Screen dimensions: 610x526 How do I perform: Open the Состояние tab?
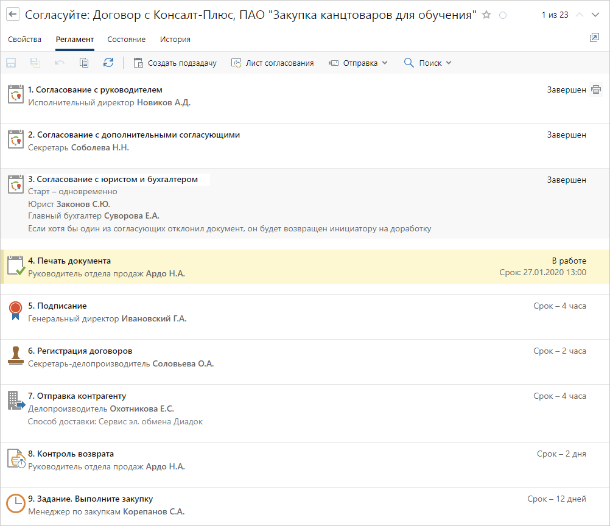coord(126,40)
